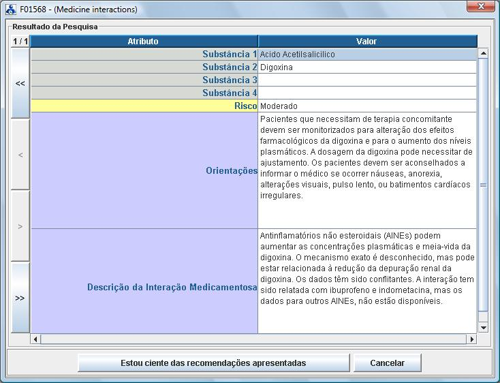Click the horizontal scrollbar left arrow

pos(35,339)
